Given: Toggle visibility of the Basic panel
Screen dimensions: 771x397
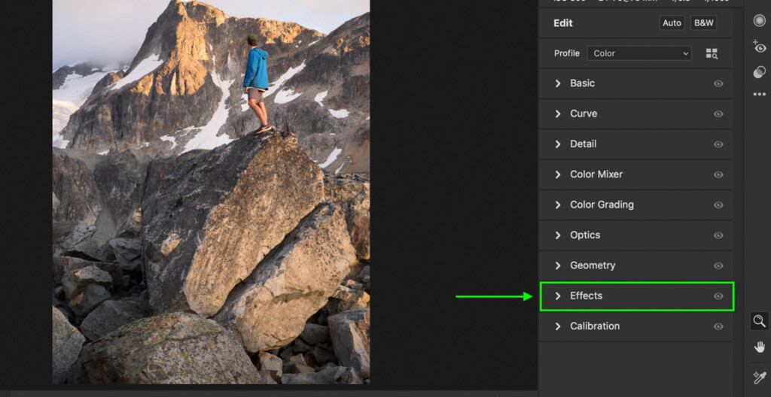Looking at the screenshot, I should pos(718,83).
